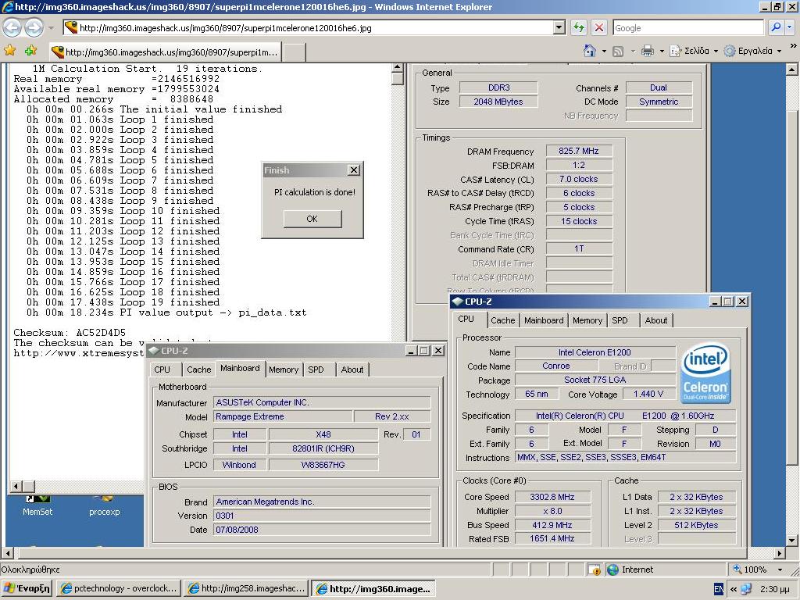Open the Σελίδα page menu
The height and width of the screenshot is (600, 800).
click(x=694, y=51)
